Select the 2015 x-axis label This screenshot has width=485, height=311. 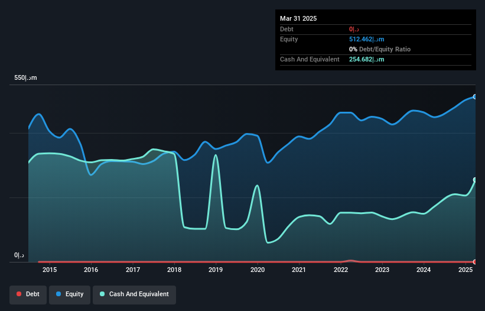(x=50, y=270)
